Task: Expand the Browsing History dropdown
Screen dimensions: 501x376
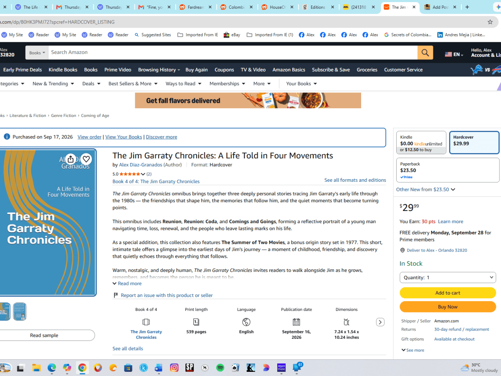Action: click(x=159, y=70)
